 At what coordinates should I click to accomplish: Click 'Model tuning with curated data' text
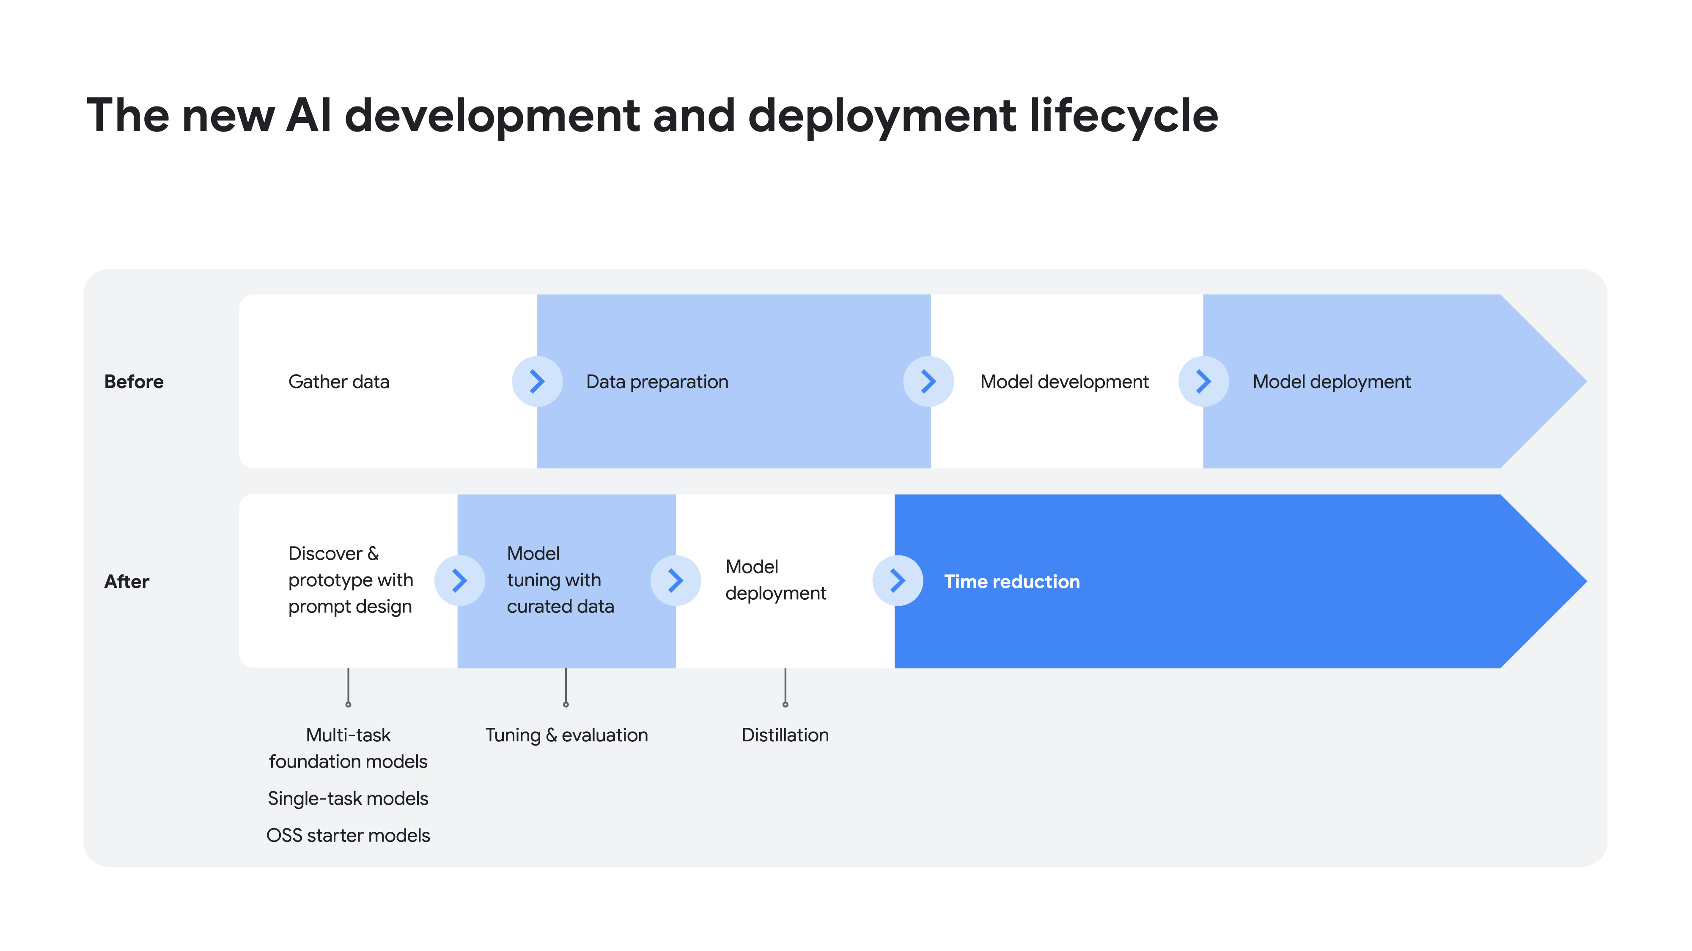point(560,580)
